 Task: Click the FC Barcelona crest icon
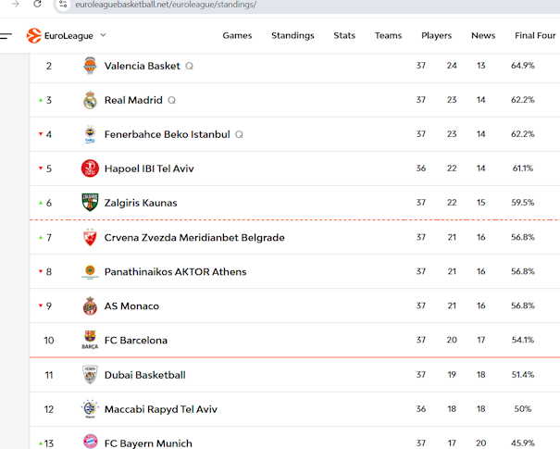(90, 340)
